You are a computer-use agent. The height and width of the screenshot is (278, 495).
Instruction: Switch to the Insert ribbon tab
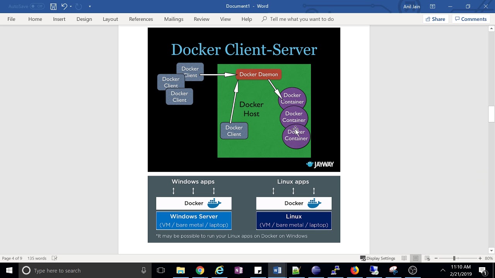[59, 19]
